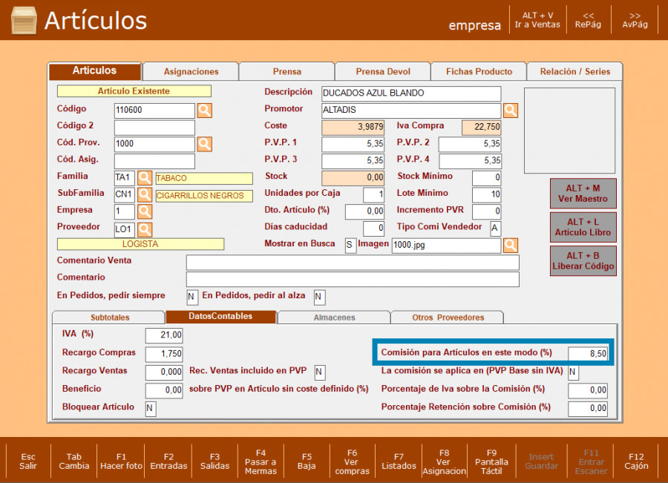Toggle 'Mostrar en Busca' S box
Viewport: 668px width, 483px height.
(350, 245)
